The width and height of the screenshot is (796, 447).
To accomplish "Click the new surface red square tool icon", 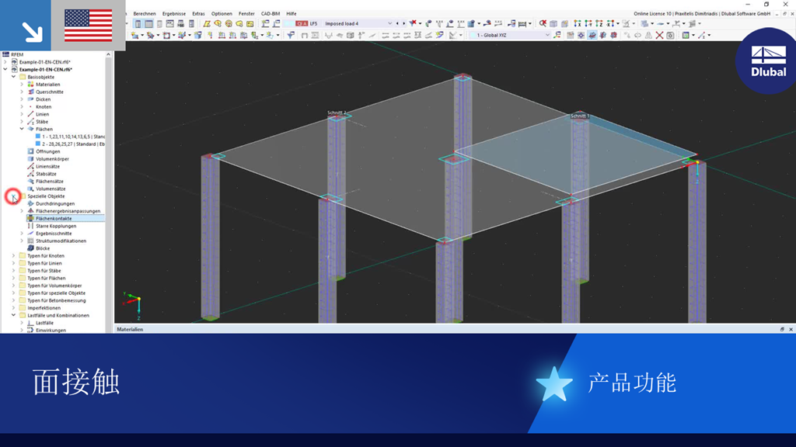I will coord(167,35).
